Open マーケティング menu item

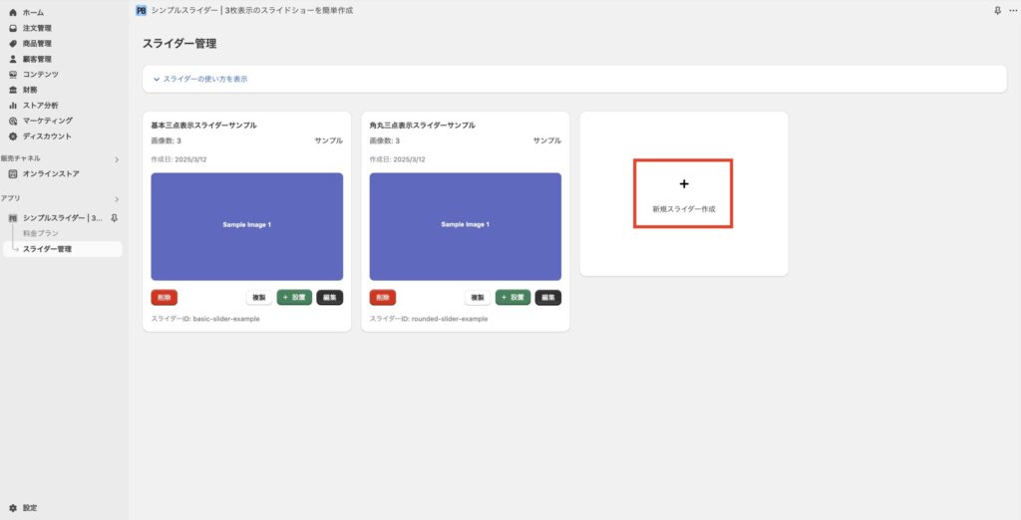click(x=48, y=122)
